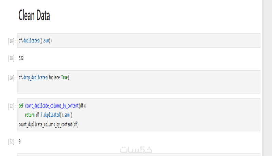Image resolution: width=272 pixels, height=156 pixels.
Task: Click the vertical scrollbar on the right edge
Action: (267, 78)
